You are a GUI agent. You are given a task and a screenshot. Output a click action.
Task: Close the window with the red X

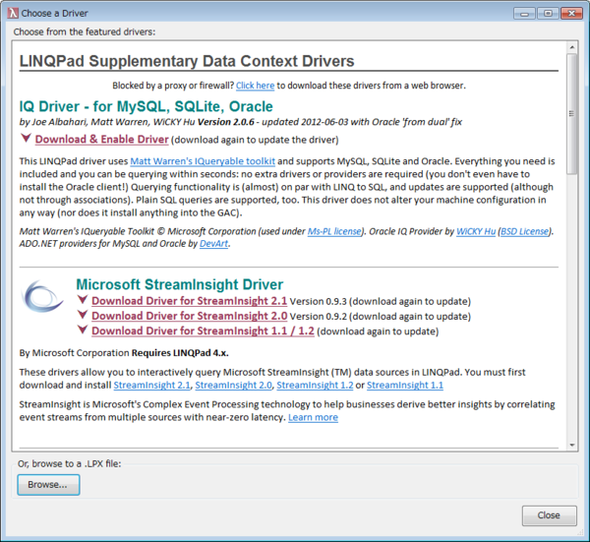(x=571, y=14)
